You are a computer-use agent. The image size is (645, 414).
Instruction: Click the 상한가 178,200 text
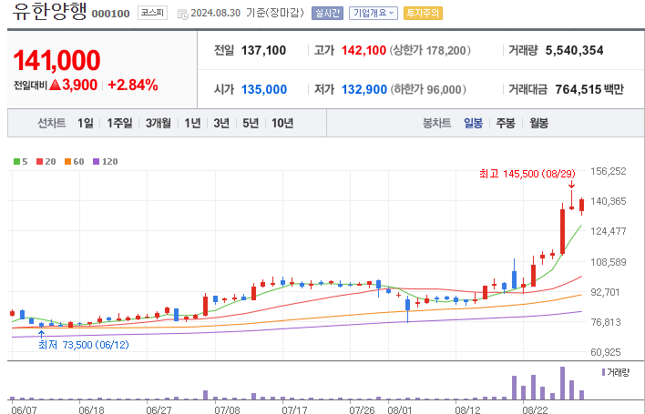pyautogui.click(x=430, y=51)
